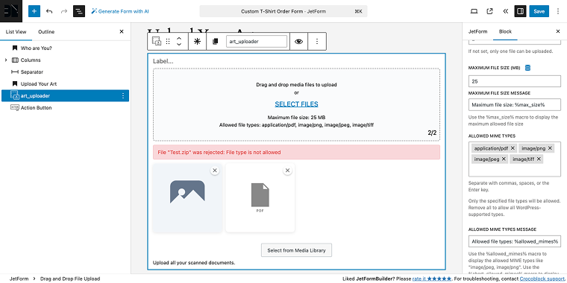Open command palette with form title bar

[283, 11]
